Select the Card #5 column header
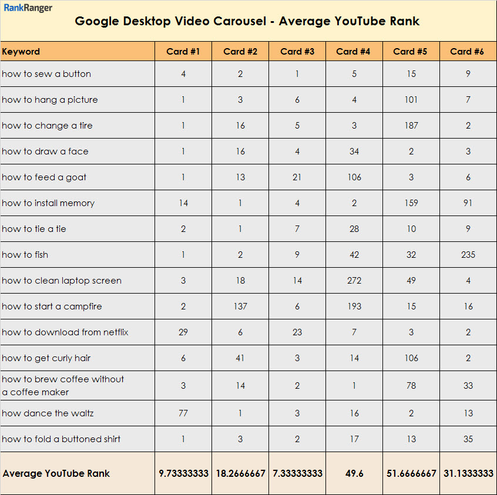Viewport: 497px width, 495px height. point(411,52)
